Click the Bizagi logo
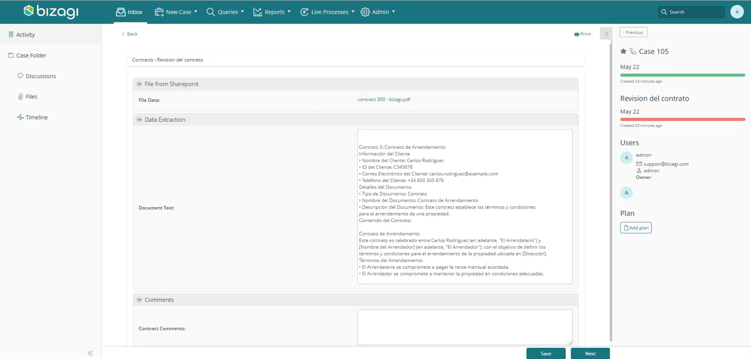This screenshot has height=359, width=751. coord(51,12)
